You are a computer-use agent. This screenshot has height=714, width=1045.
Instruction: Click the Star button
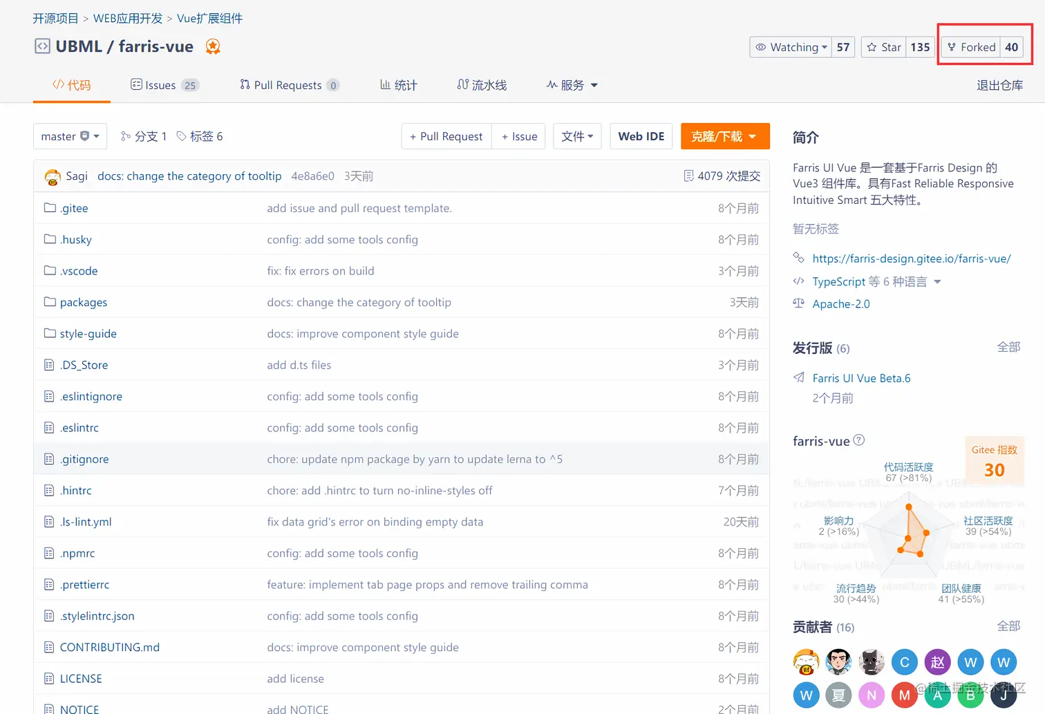[883, 47]
